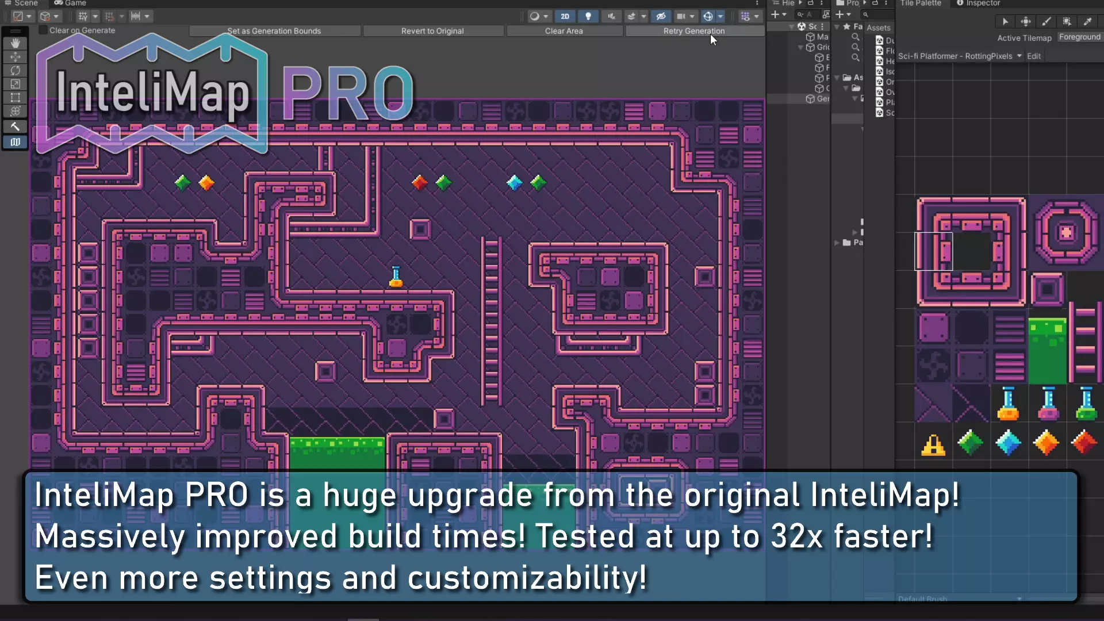Pick the green potion tile in palette
The width and height of the screenshot is (1104, 621).
pos(1086,404)
